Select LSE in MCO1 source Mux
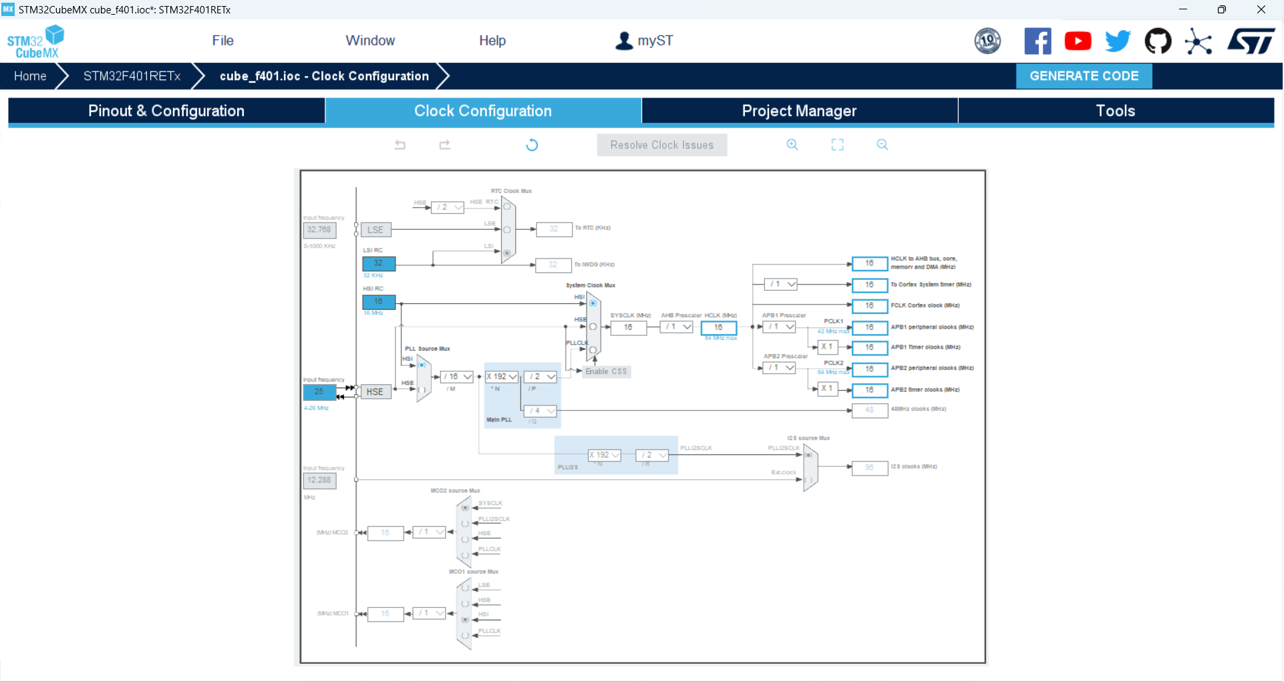The image size is (1284, 682). point(465,588)
